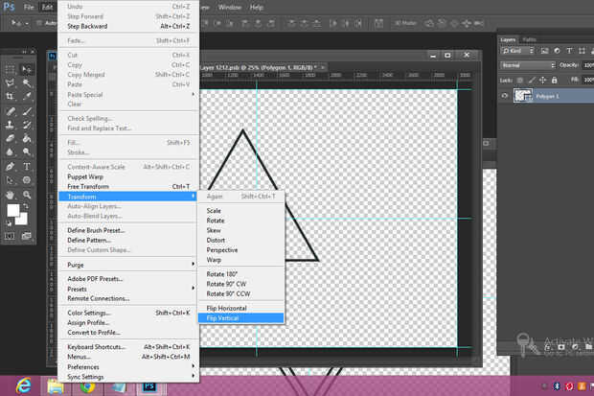Toggle lock image pixels
Viewport: 594px width, 396px height.
(532, 80)
